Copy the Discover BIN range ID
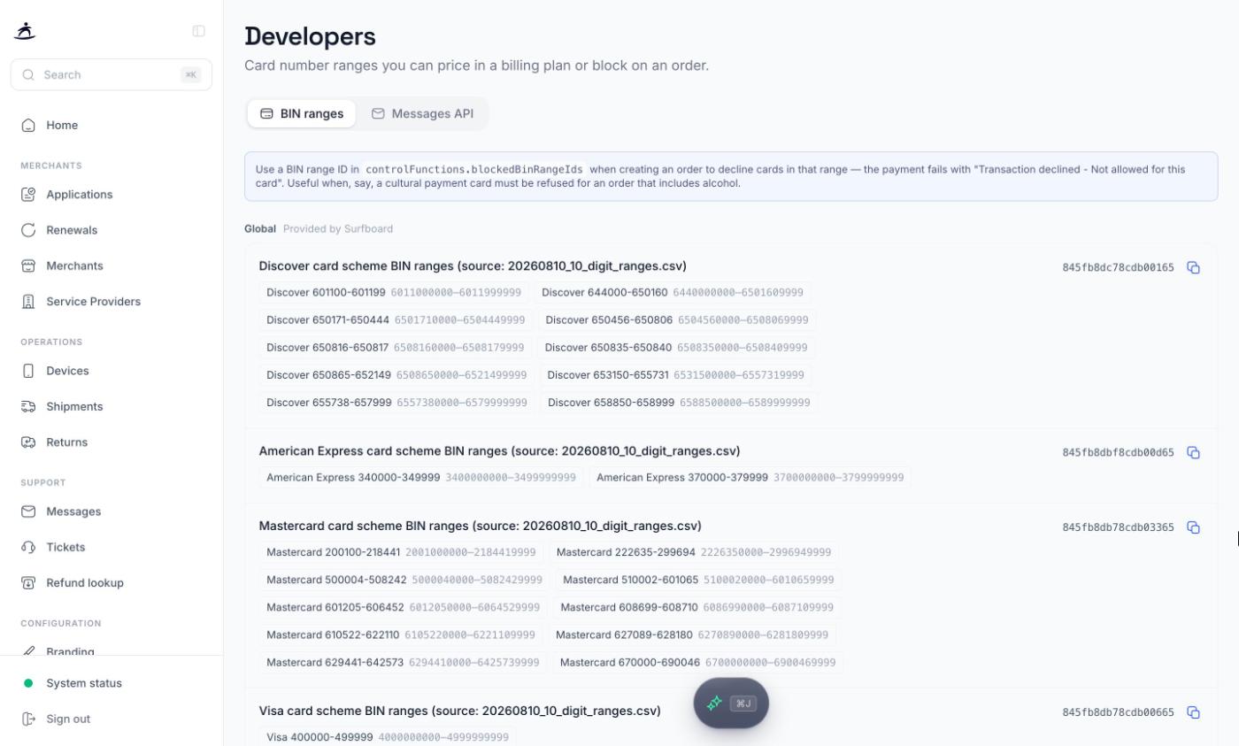The width and height of the screenshot is (1239, 746). [x=1193, y=267]
